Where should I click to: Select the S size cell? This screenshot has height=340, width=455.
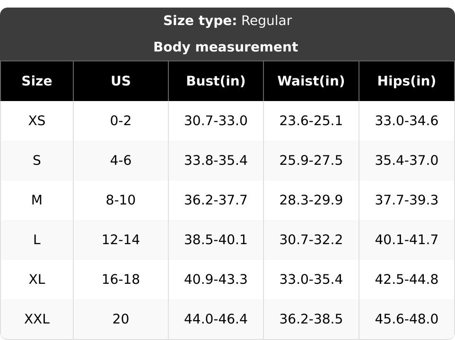tap(37, 161)
